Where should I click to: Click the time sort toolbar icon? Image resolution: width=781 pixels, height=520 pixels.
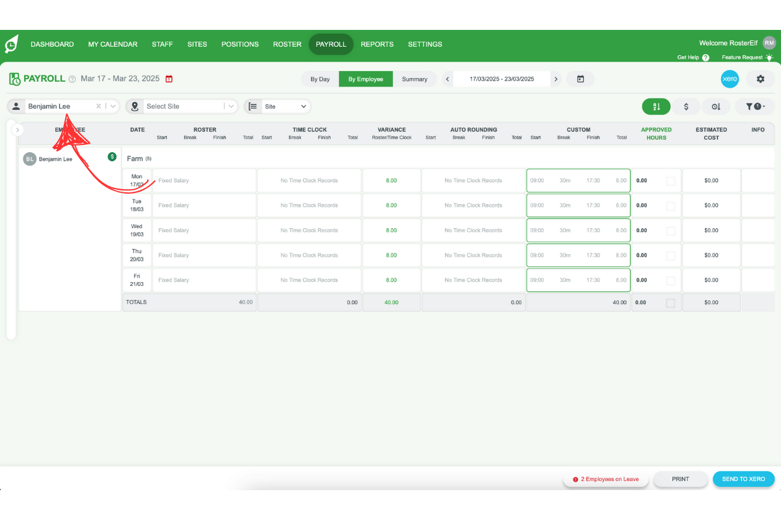click(x=716, y=106)
